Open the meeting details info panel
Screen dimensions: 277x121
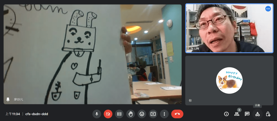tap(226, 114)
